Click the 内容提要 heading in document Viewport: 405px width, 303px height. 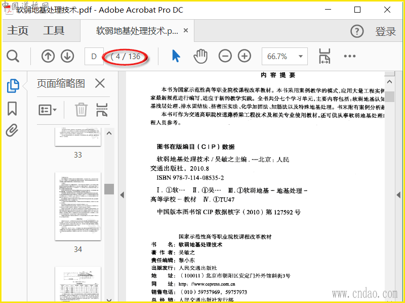[278, 75]
